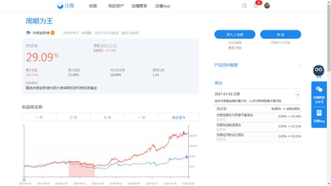Open 交银先进制造混合 fund

point(229,125)
